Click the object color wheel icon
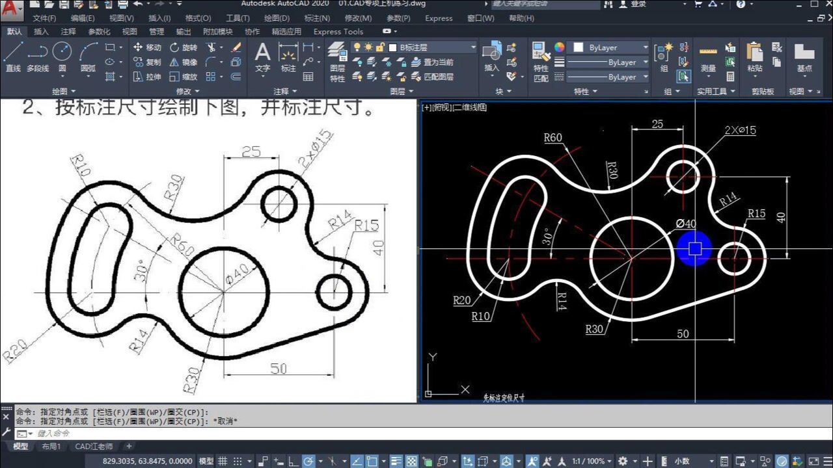 pyautogui.click(x=560, y=47)
